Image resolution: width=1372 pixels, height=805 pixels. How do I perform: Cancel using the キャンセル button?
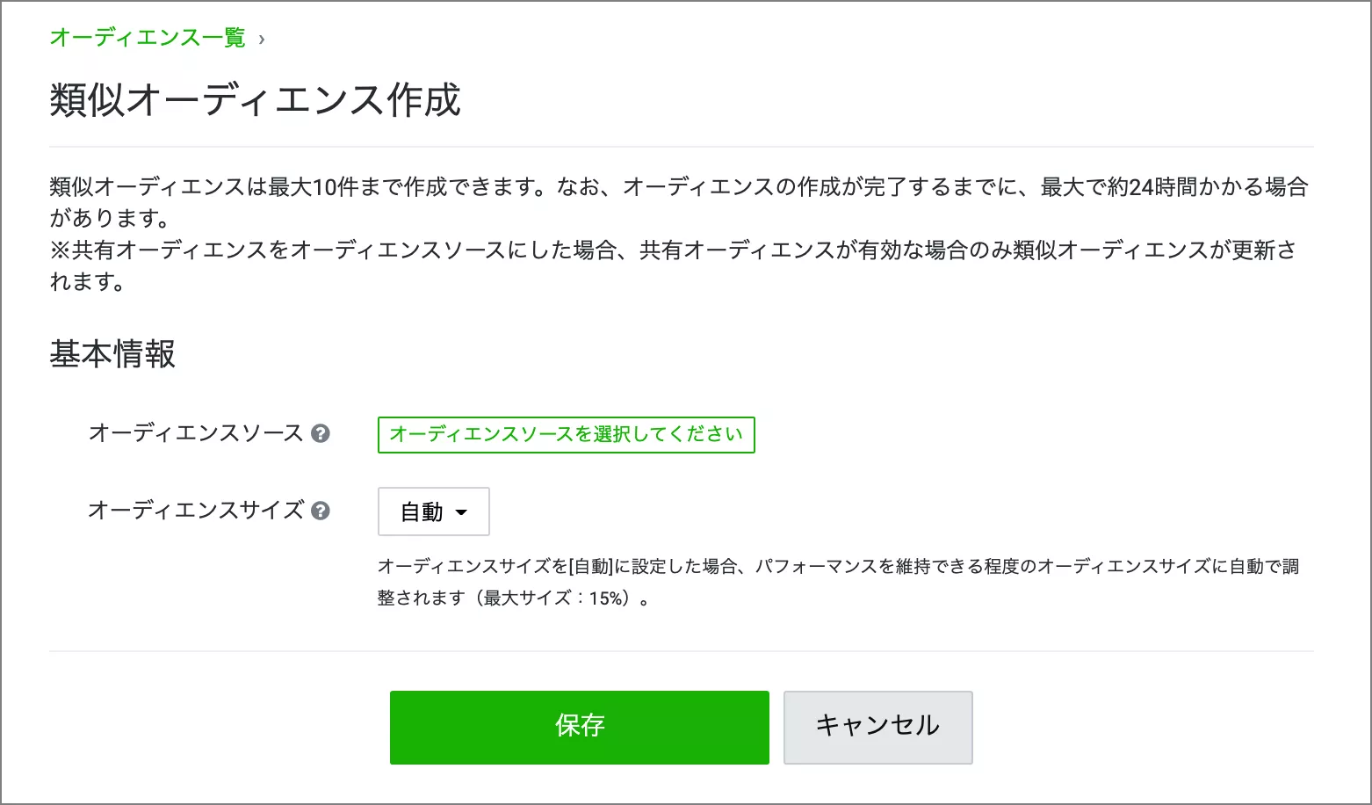[877, 727]
